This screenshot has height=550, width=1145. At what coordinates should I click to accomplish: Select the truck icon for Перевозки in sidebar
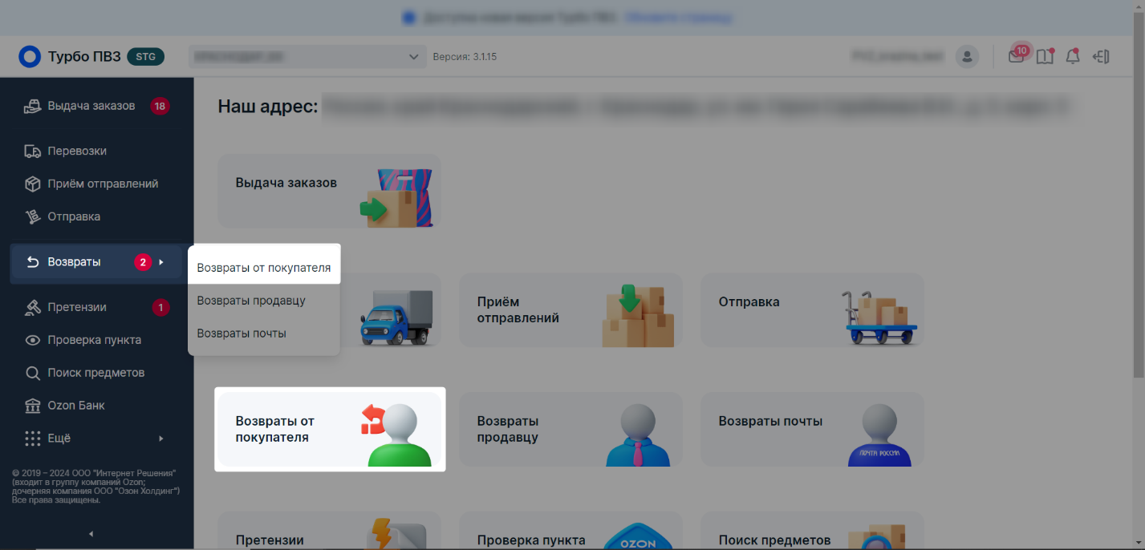32,151
